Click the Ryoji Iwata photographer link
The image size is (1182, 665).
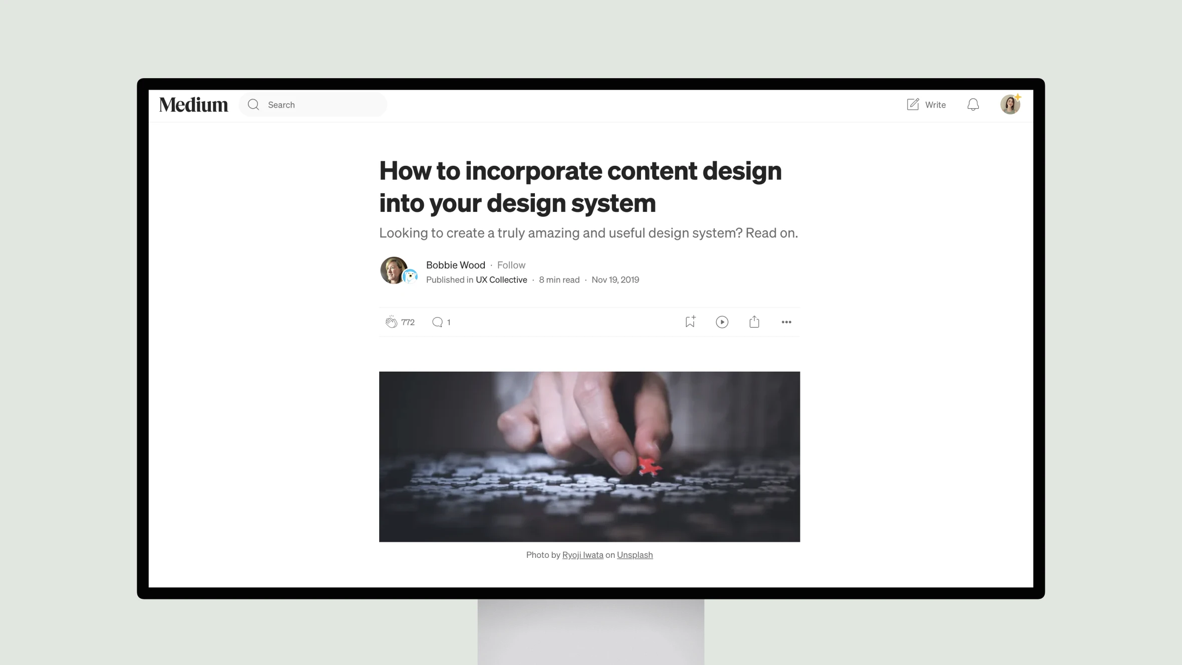583,554
